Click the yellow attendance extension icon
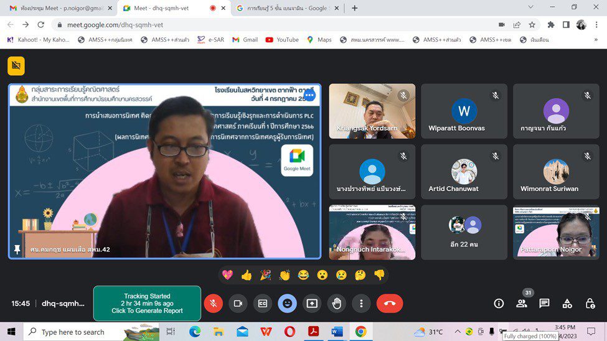Viewport: 607px width, 341px height. tap(16, 66)
